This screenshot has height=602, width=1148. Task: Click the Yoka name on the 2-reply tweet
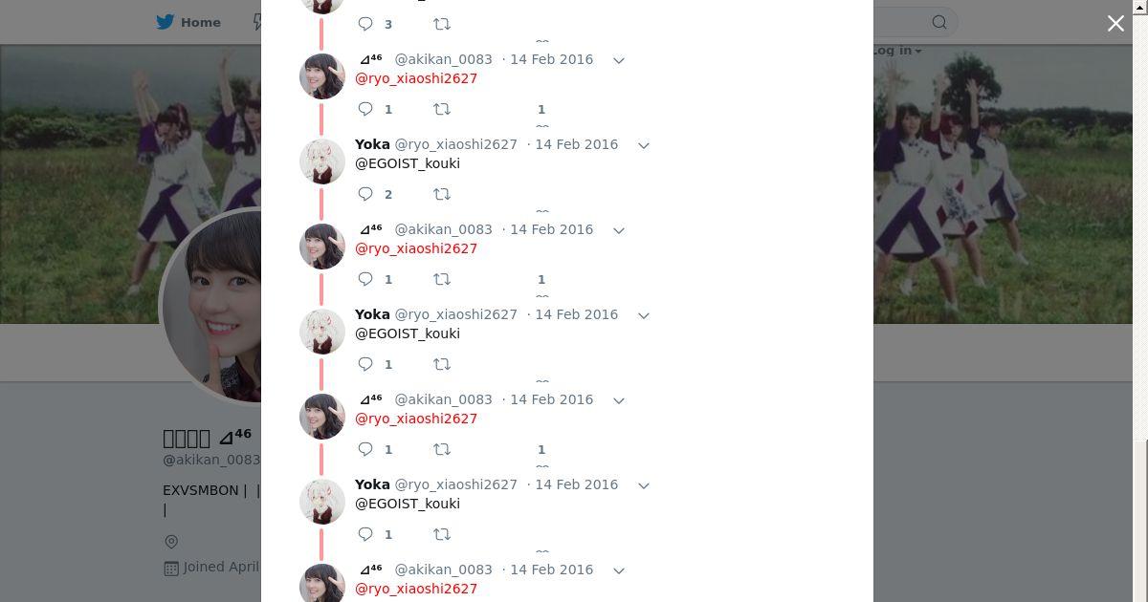pos(372,144)
